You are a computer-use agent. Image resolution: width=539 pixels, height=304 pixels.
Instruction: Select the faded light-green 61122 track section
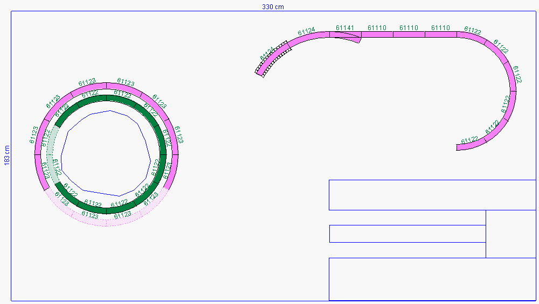pos(53,155)
